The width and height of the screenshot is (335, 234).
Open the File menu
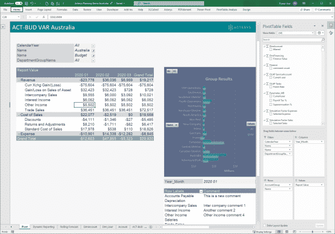pos(5,10)
